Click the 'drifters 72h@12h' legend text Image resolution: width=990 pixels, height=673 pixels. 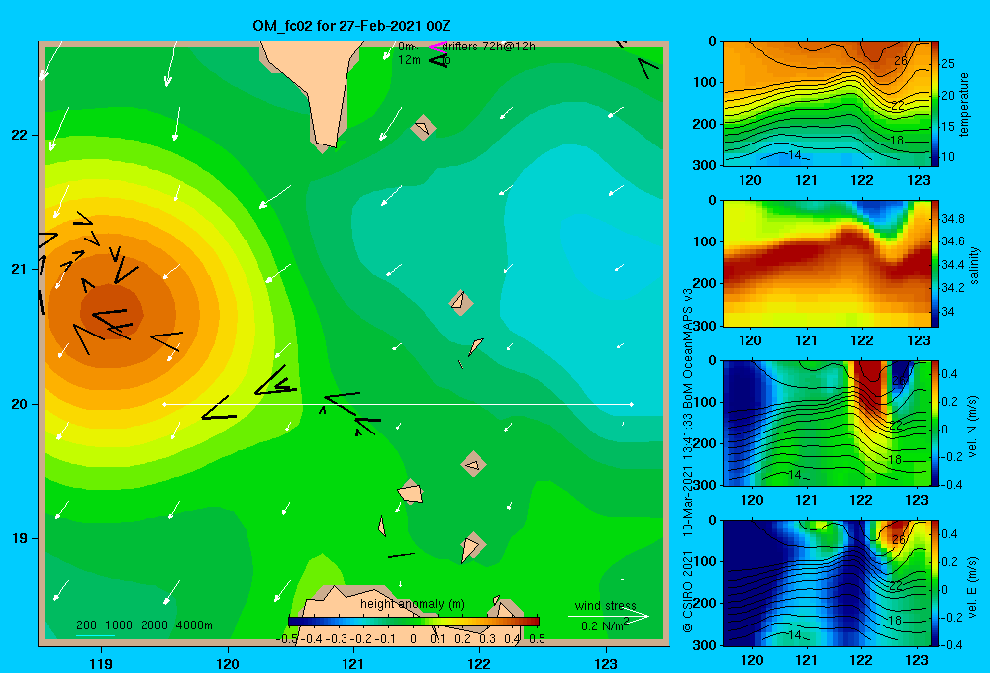(488, 47)
